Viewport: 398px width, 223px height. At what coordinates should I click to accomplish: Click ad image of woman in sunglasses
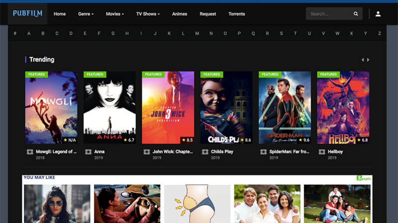pyautogui.click(x=57, y=204)
